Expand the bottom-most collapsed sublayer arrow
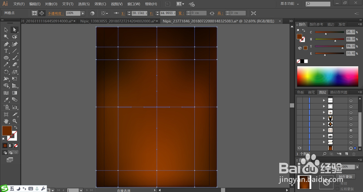The image size is (363, 192). [x=324, y=142]
